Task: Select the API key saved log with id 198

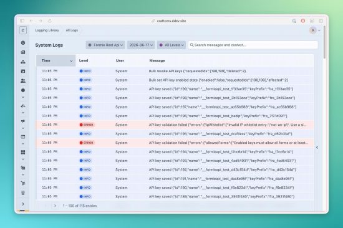Action: coord(175,98)
